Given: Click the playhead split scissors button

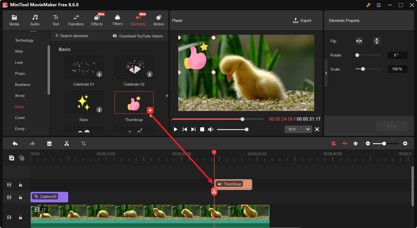Looking at the screenshot, I should (214, 191).
